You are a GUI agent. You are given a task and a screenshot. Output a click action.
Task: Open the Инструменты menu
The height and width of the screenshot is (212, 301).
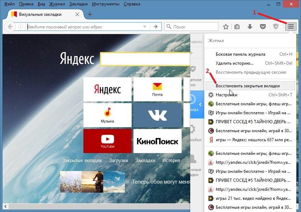(x=106, y=4)
